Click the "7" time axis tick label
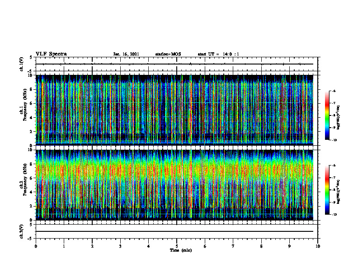Image resolution: width=358 pixels, height=276 pixels. [233, 246]
